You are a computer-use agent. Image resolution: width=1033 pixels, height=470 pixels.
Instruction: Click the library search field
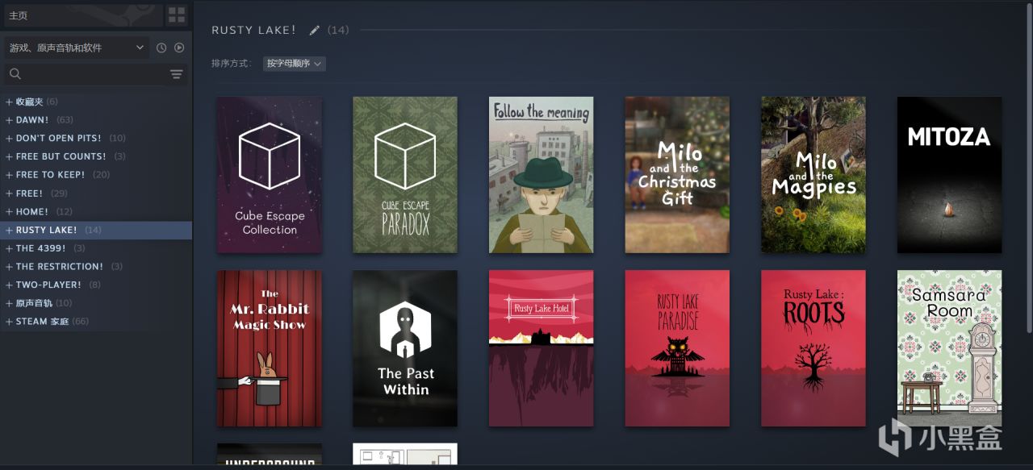95,74
